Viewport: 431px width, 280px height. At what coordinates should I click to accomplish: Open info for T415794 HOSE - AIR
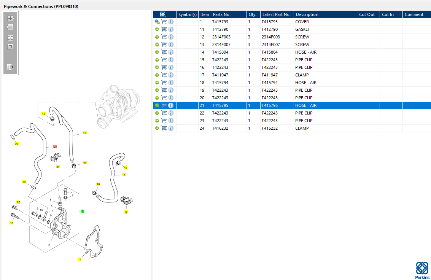[171, 83]
